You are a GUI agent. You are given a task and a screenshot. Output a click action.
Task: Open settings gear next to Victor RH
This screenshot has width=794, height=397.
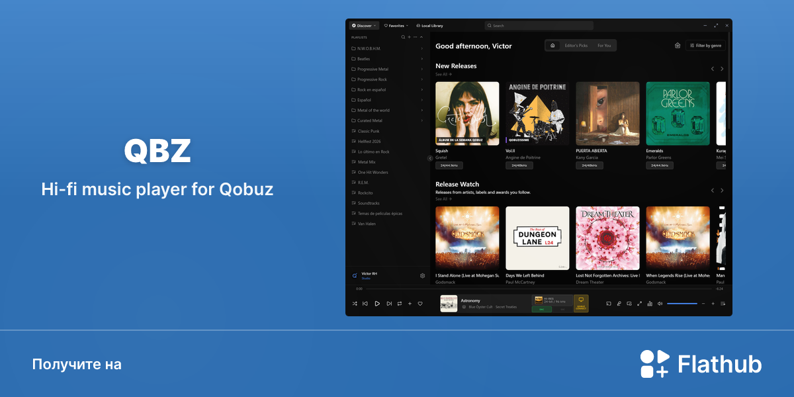(x=422, y=275)
